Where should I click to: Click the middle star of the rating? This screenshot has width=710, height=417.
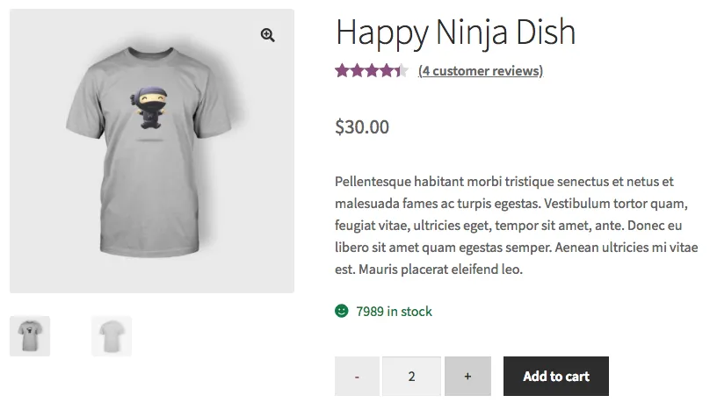(x=372, y=71)
